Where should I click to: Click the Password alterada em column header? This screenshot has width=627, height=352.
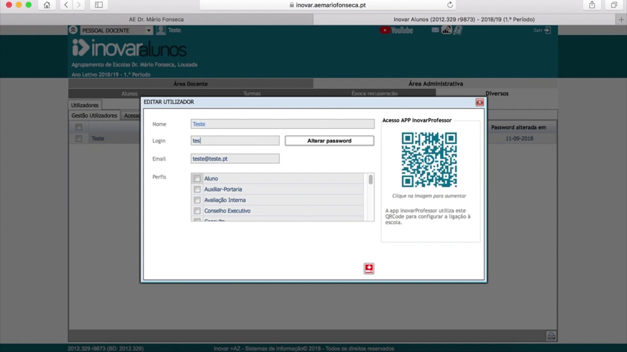click(518, 128)
